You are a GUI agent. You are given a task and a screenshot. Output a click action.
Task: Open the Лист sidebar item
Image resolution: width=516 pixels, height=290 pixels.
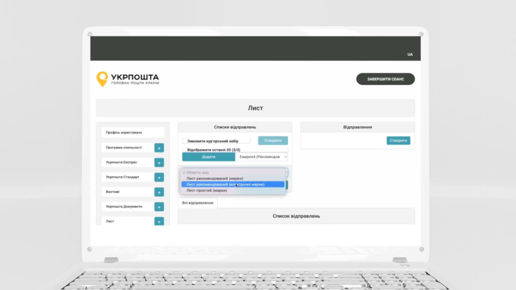[128, 221]
